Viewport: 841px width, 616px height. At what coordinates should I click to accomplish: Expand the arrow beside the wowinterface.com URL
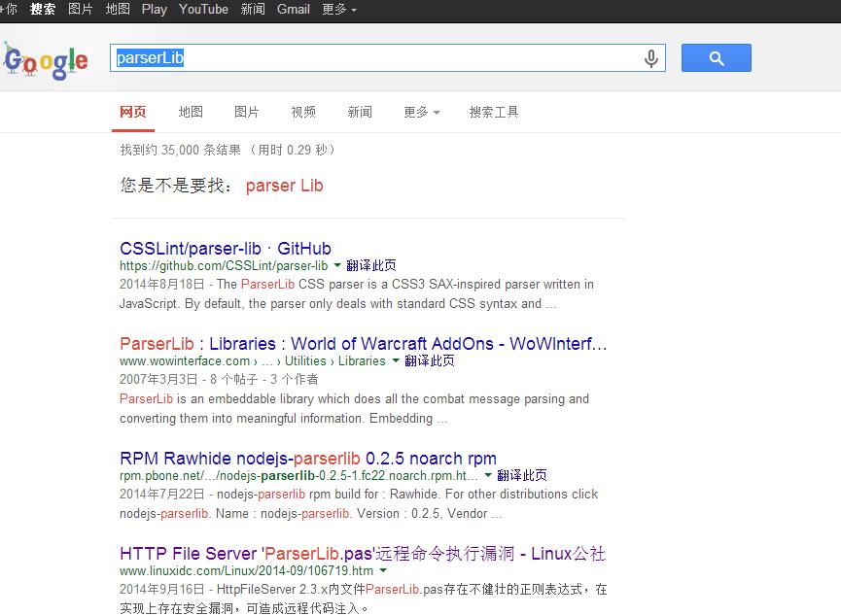tap(396, 360)
